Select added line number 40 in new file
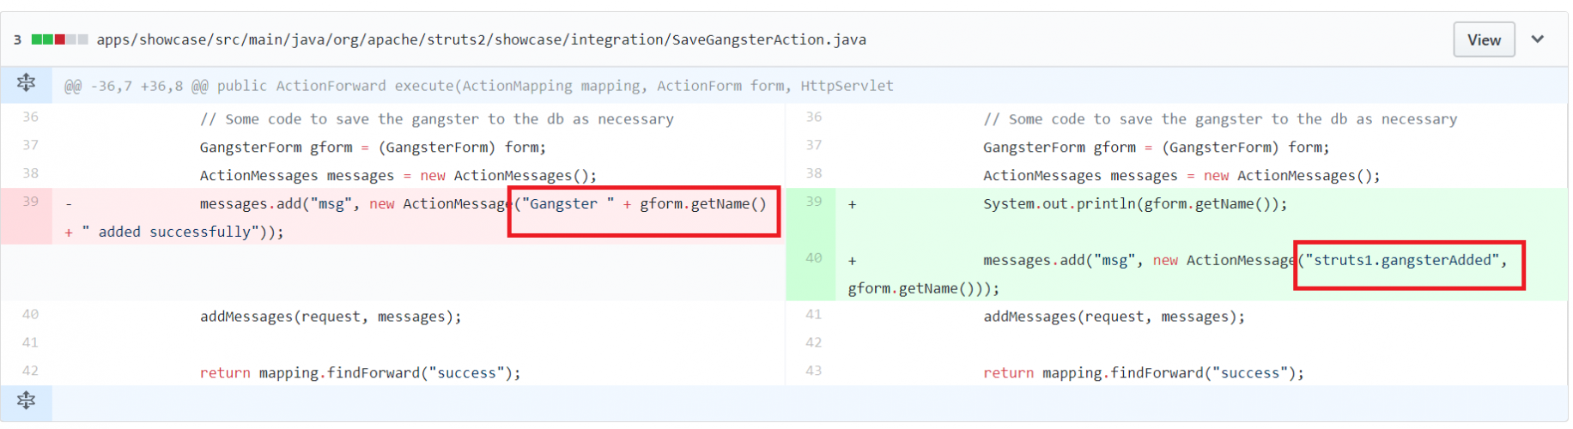Screen dimensions: 1573x429 (x=813, y=258)
